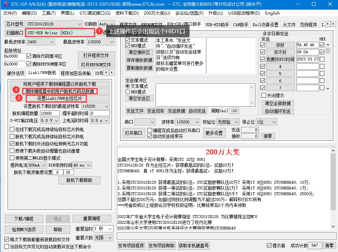Click 发送文件 button
Viewport: 338px width, 252px height.
click(135, 111)
